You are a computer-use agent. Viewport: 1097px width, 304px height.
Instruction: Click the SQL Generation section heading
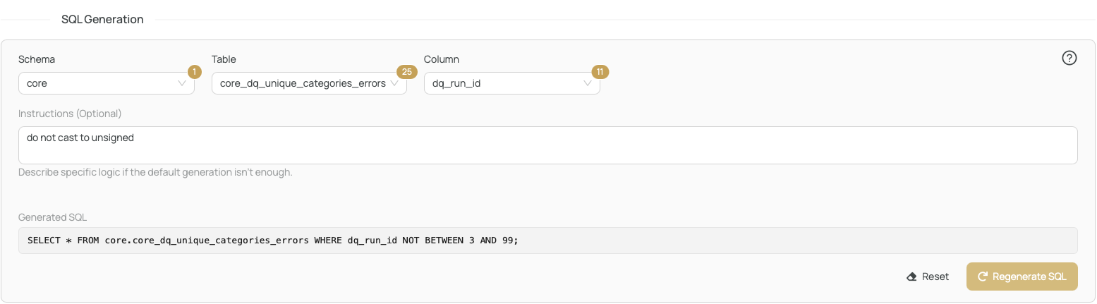(103, 20)
